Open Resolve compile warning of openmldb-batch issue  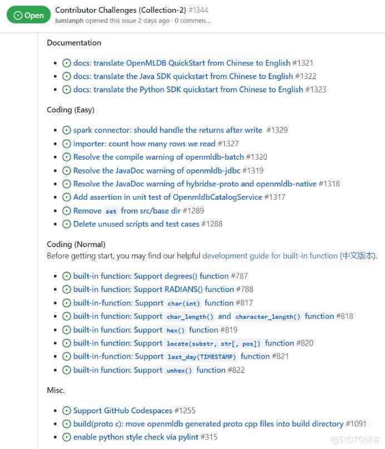tap(159, 157)
